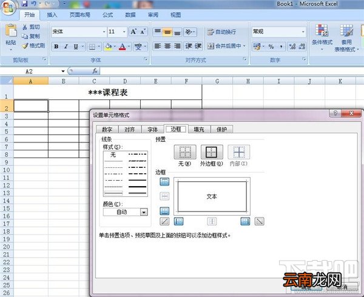364x297 pixels.
Task: Apply comma style number format
Action: 281,47
